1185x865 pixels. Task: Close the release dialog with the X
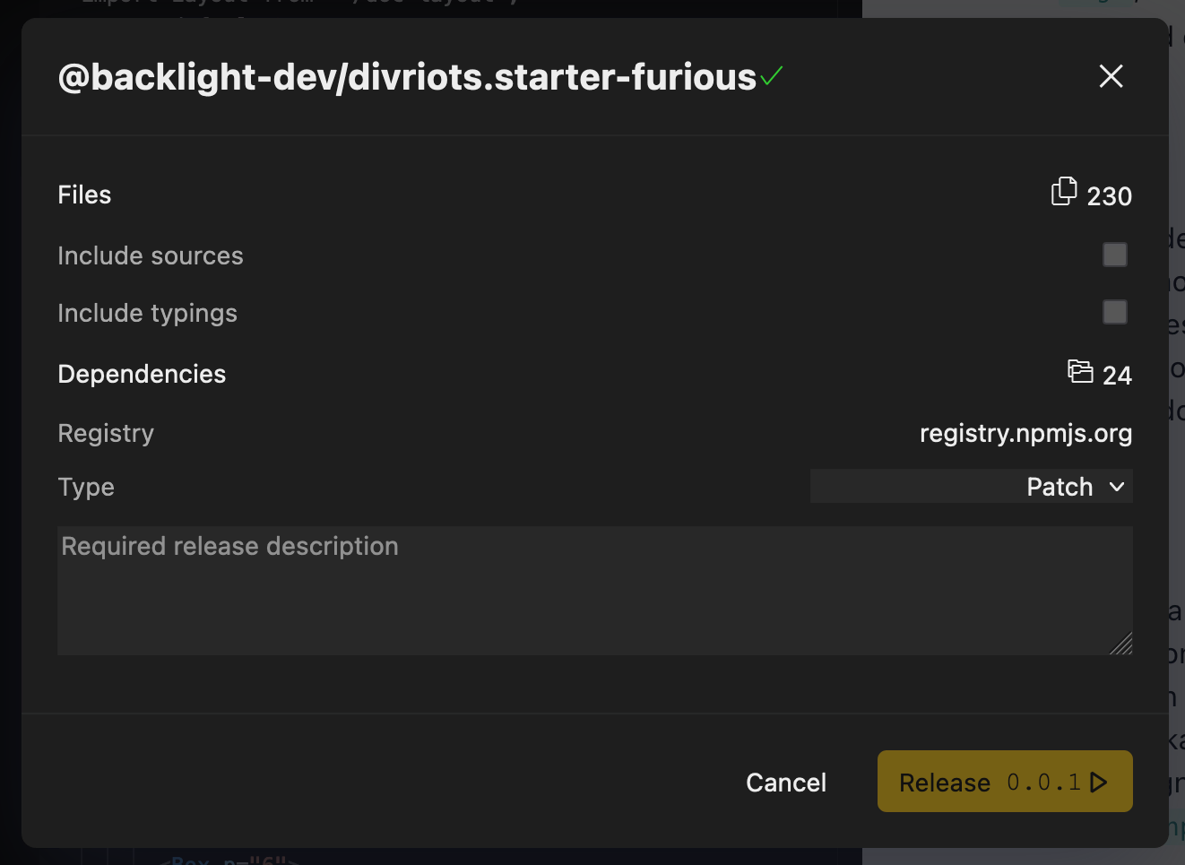(x=1111, y=76)
